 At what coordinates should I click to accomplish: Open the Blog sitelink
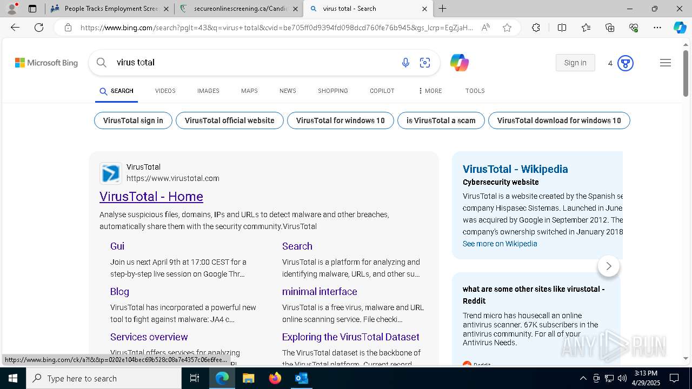click(x=119, y=291)
